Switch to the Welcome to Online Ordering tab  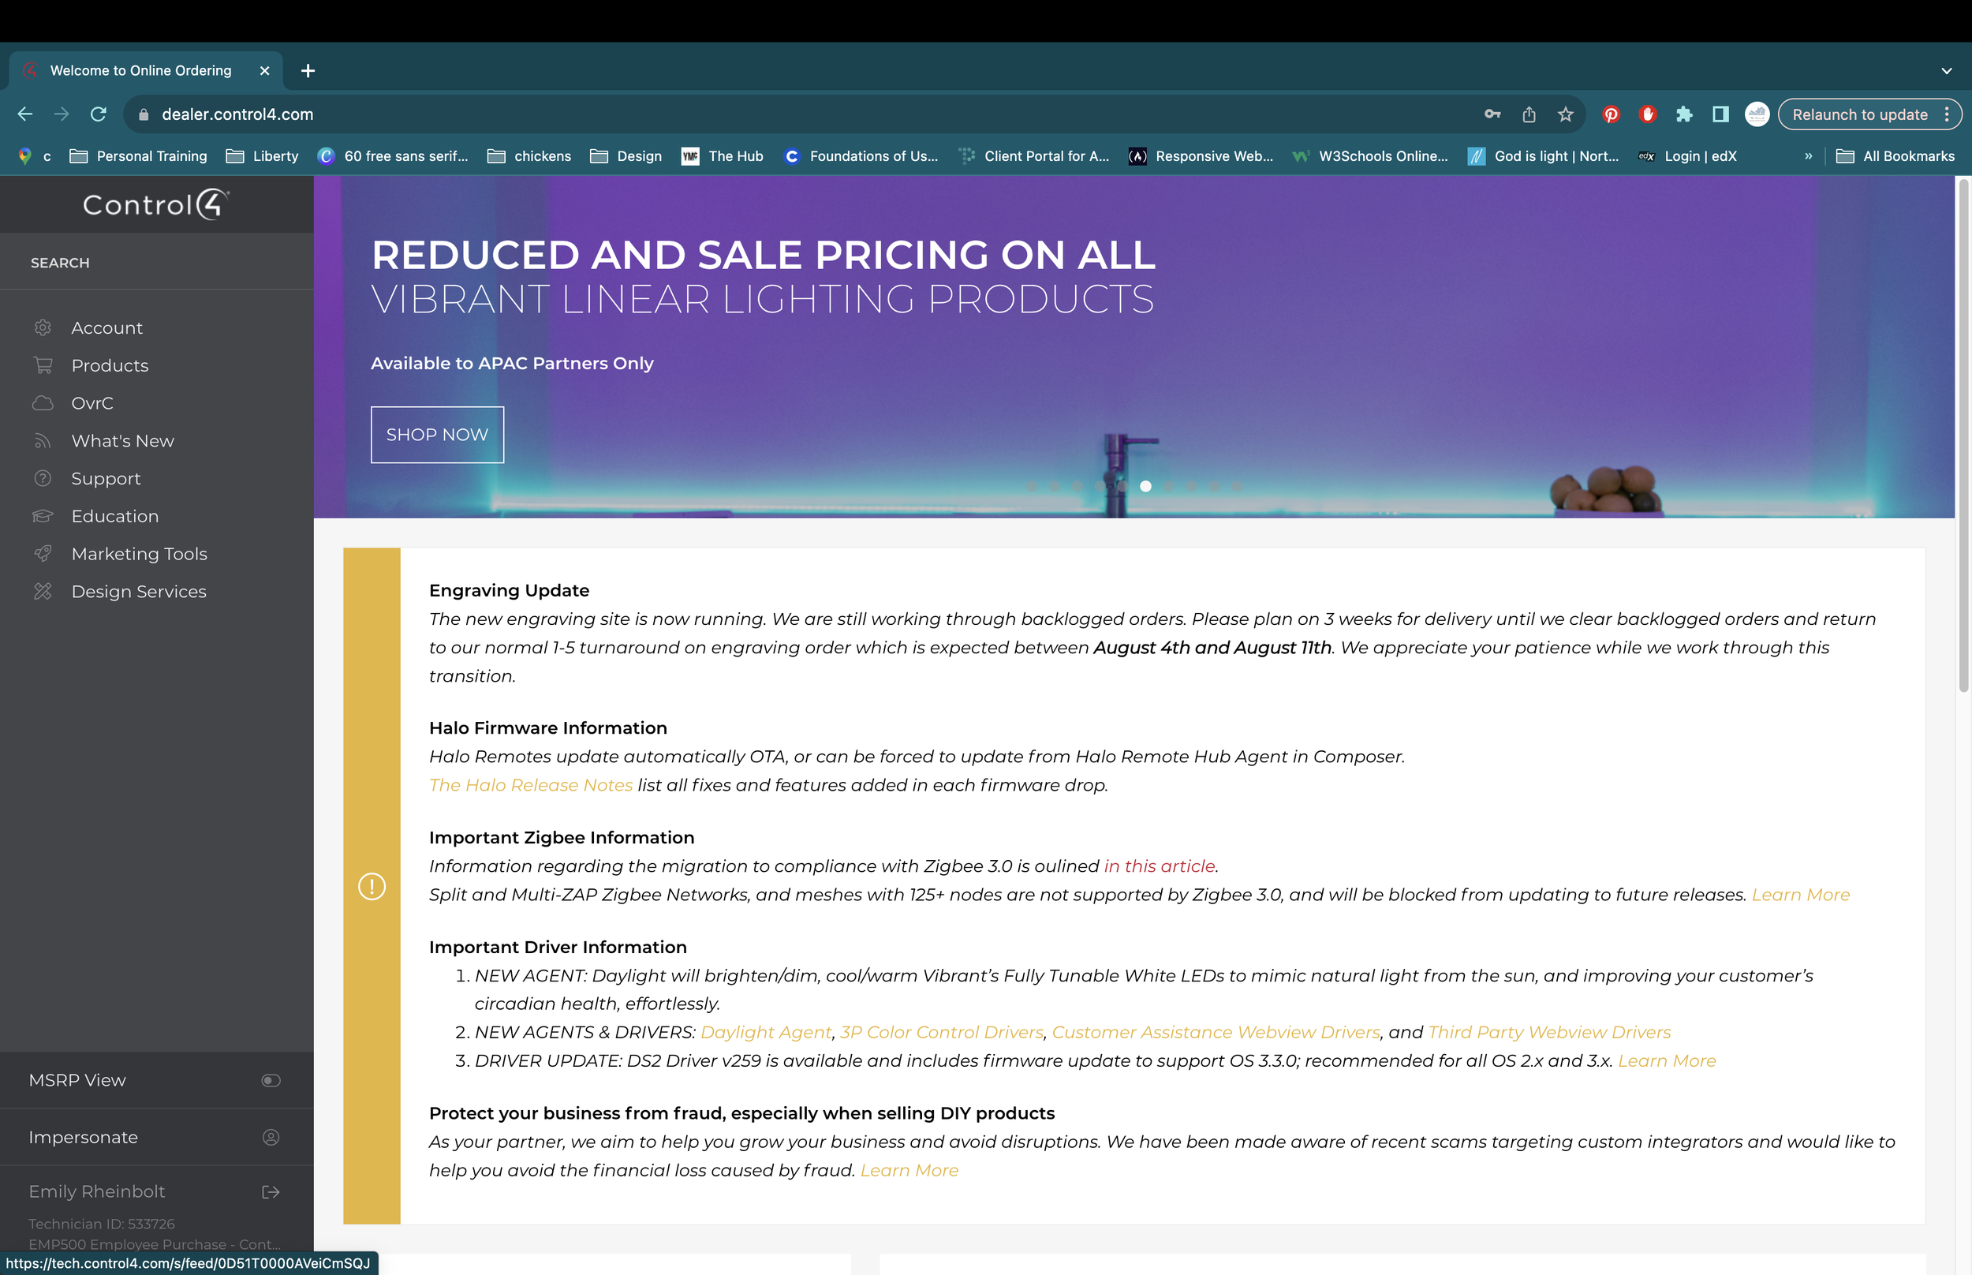point(146,71)
